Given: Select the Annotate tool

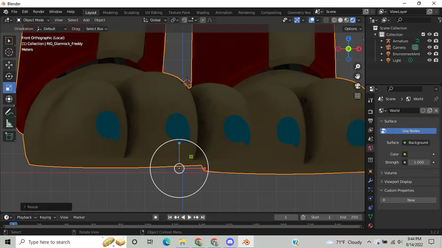Looking at the screenshot, I should click(x=9, y=112).
